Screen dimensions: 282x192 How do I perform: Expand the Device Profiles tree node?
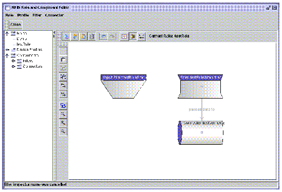[7, 50]
